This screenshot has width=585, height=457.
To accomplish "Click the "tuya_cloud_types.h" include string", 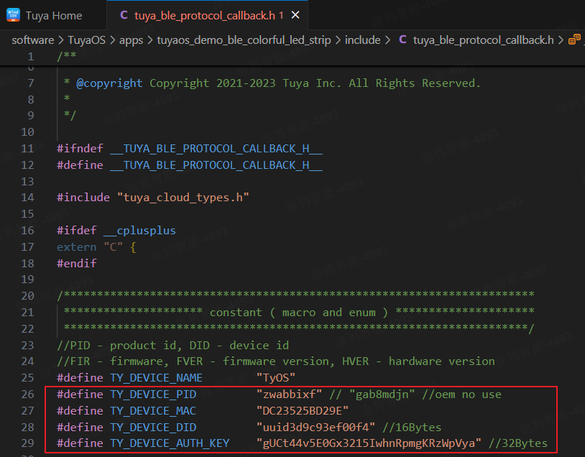I will (183, 198).
